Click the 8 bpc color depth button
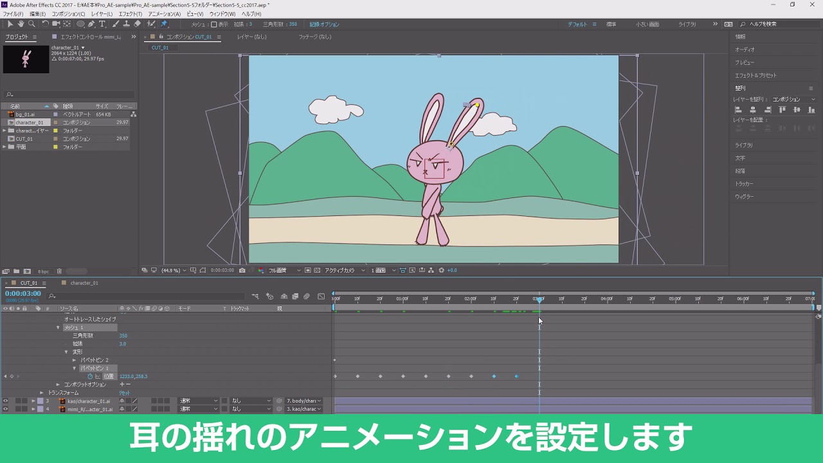The height and width of the screenshot is (463, 823). coord(43,271)
